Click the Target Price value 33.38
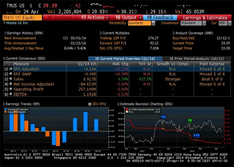The image size is (234, 167). point(226,48)
